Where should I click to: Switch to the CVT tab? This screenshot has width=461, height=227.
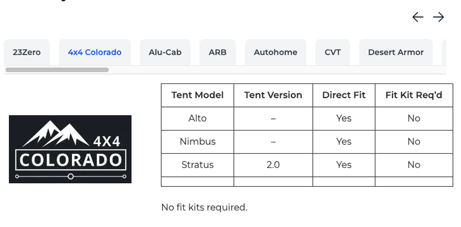[333, 53]
